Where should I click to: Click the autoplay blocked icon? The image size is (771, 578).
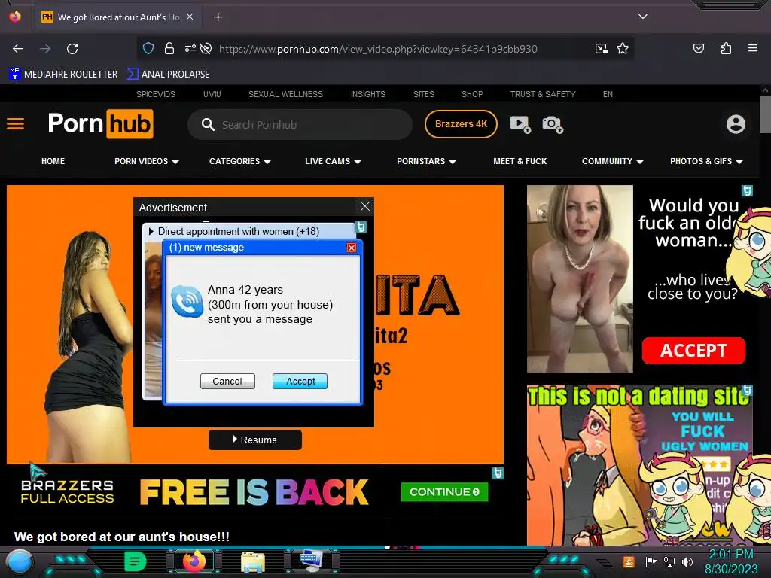pos(206,48)
